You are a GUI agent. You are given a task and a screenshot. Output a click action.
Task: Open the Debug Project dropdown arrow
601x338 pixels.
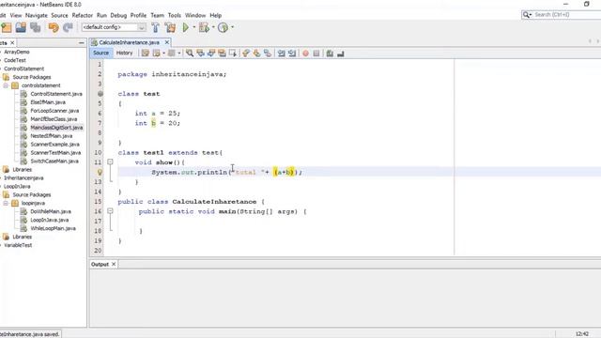[213, 27]
